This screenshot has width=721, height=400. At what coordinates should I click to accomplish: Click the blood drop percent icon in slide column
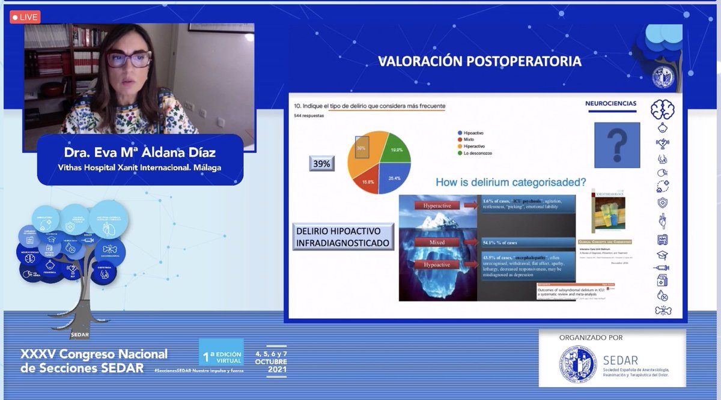point(663,295)
